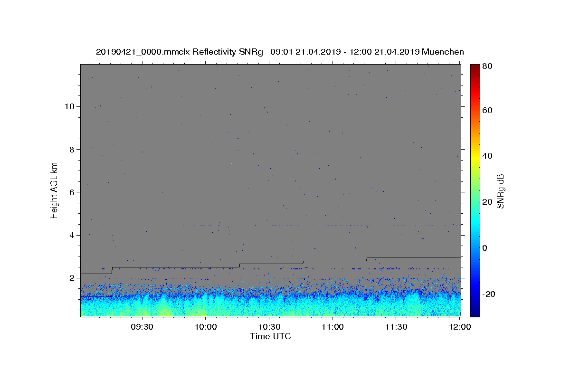Click the 11:30 time tick label
Screen dimensions: 570x380
396,327
